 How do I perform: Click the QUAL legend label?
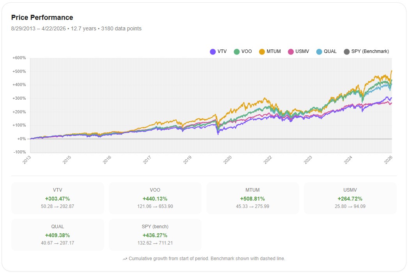click(330, 51)
